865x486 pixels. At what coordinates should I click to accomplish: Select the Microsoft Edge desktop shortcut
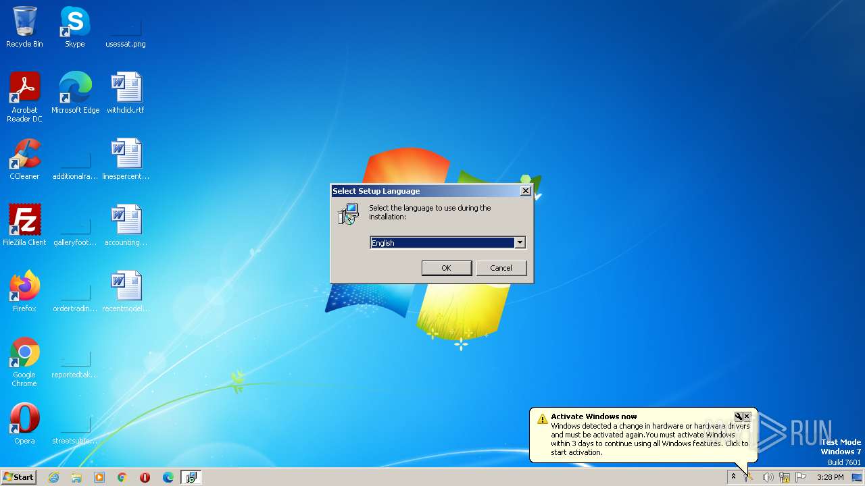point(75,92)
